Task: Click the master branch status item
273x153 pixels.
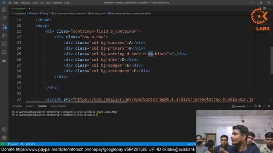Action: (13, 144)
